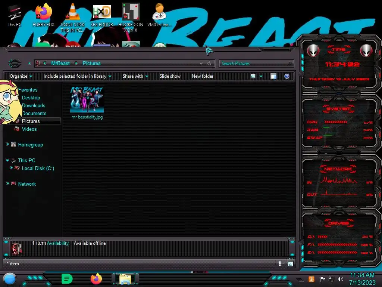Select the mr beastiality.jpg thumbnail
This screenshot has width=382, height=287.
87,99
